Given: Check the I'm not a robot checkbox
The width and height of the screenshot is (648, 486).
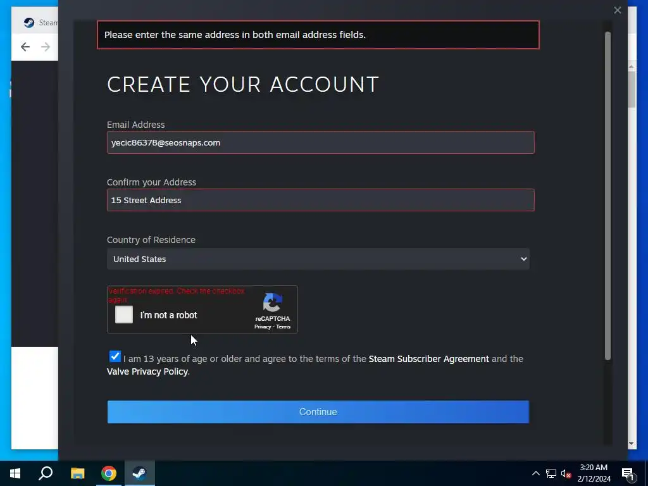Looking at the screenshot, I should [x=124, y=315].
